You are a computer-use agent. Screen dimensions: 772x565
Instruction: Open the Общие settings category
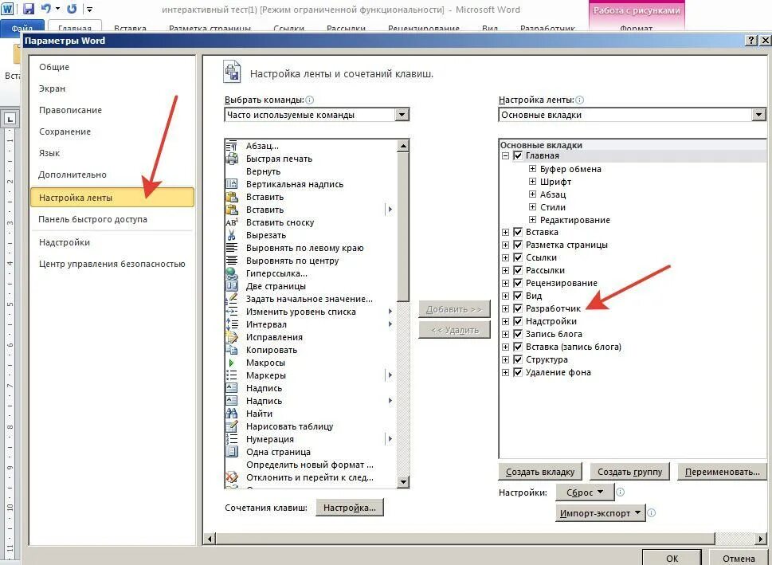(x=112, y=67)
